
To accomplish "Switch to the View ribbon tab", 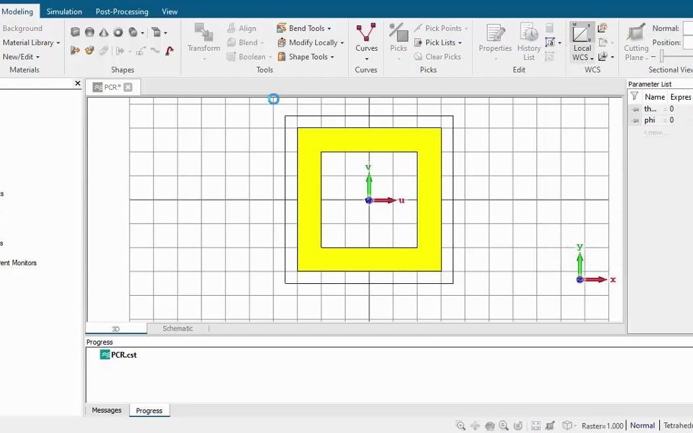I will 170,11.
